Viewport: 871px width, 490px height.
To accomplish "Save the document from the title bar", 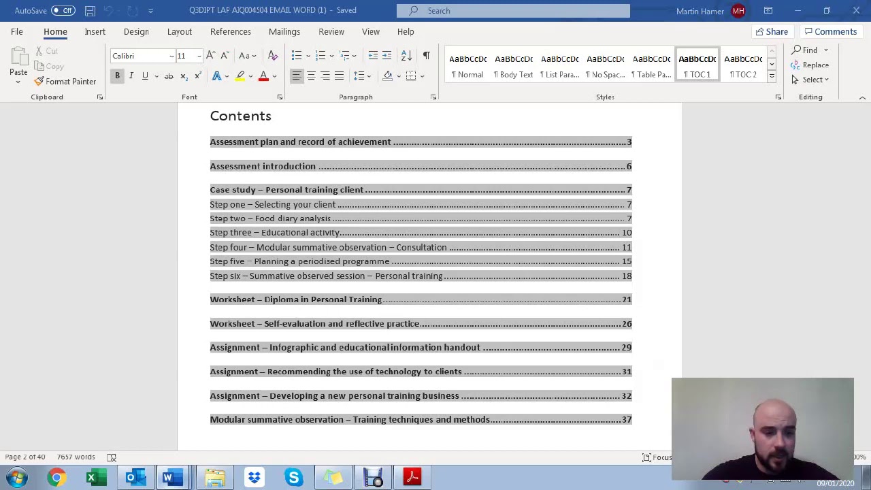I will tap(90, 11).
